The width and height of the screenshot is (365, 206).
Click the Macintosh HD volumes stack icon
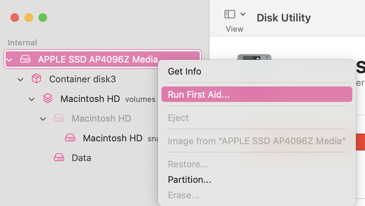point(48,99)
